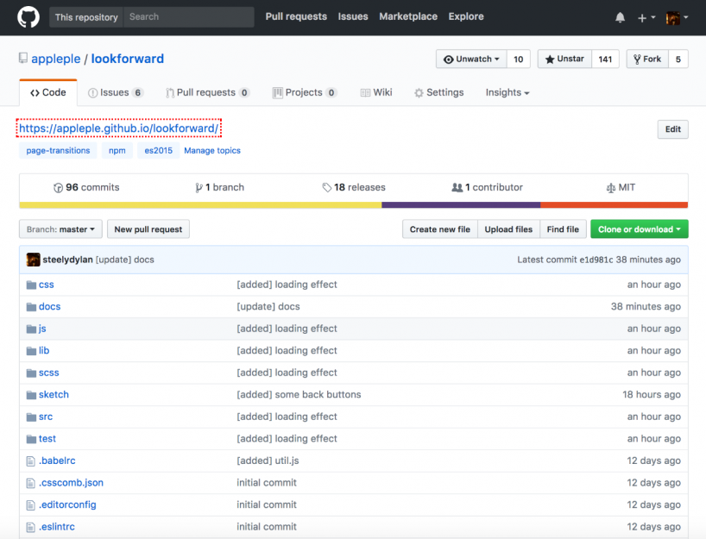Expand the Branch: master selector
The width and height of the screenshot is (706, 539).
coord(60,229)
